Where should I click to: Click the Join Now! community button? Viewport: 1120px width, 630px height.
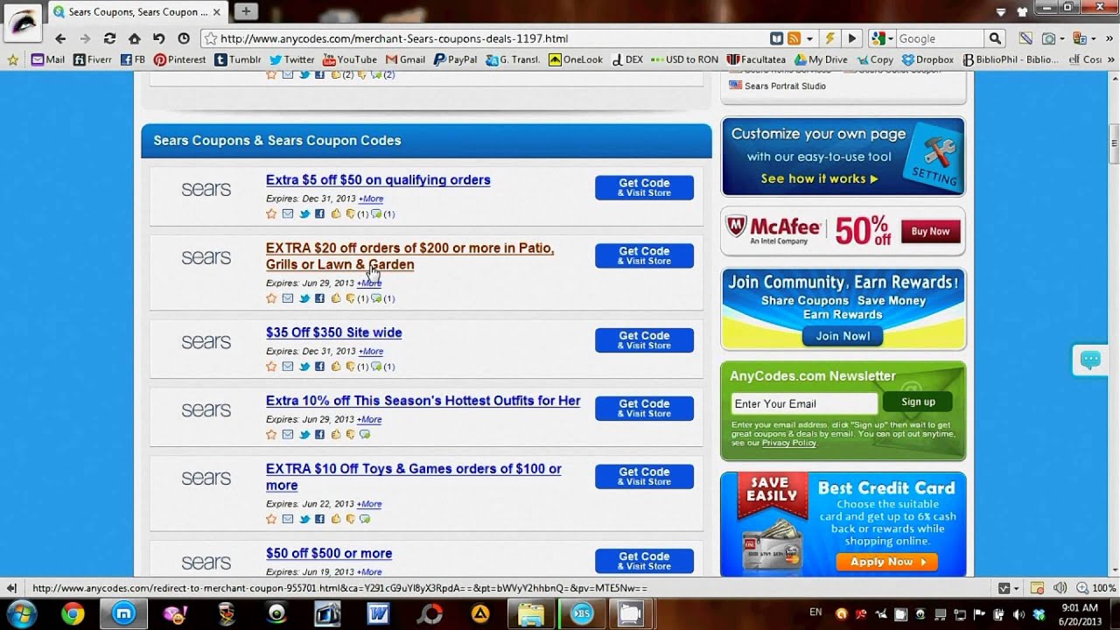[x=843, y=336]
